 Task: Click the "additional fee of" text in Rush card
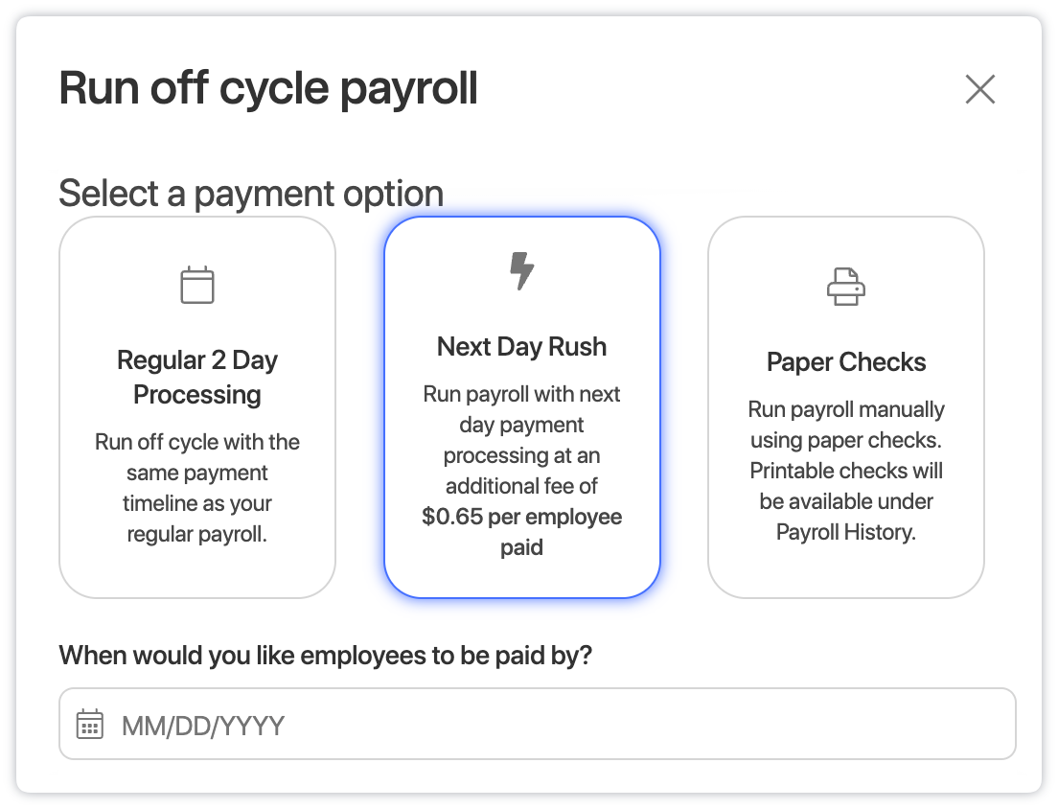[x=521, y=487]
